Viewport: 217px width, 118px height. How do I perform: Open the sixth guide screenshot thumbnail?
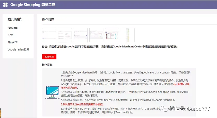[x=128, y=35]
